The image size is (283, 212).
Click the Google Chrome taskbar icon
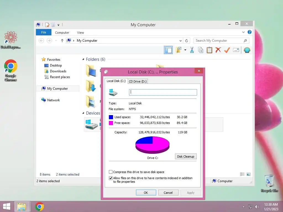tap(40, 206)
